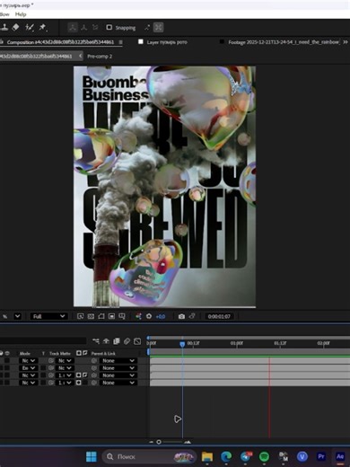Click the first layer's parent pick whip
The image size is (350, 467).
coord(94,361)
